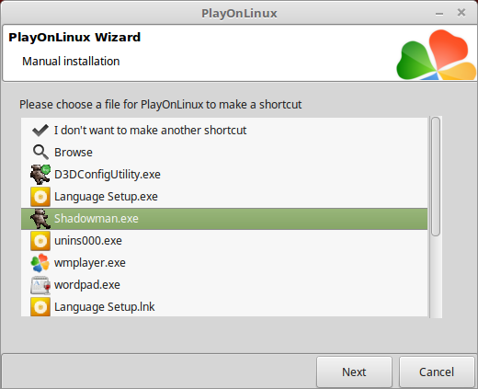Viewport: 478px width, 389px height.
Task: Click the magnifying glass Browse icon
Action: pos(40,152)
